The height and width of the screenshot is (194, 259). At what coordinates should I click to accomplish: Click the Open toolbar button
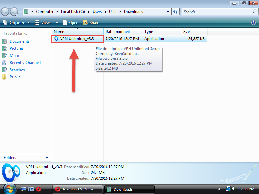(x=71, y=23)
